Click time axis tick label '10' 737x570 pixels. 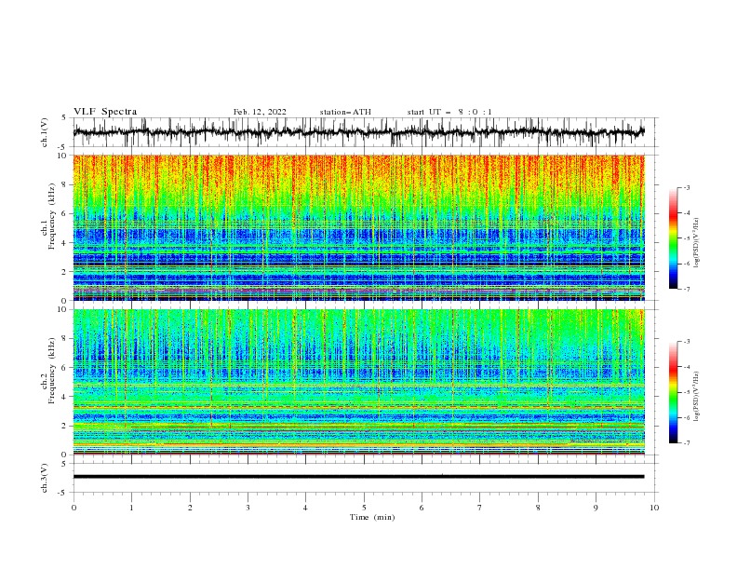654,508
